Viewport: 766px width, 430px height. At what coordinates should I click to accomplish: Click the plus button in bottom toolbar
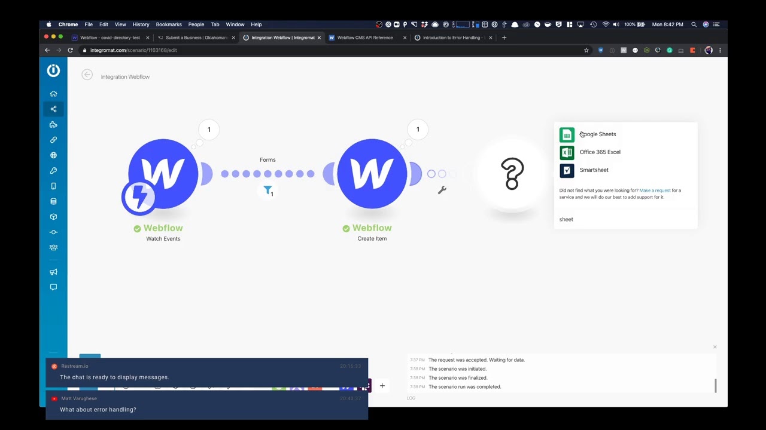coord(382,386)
